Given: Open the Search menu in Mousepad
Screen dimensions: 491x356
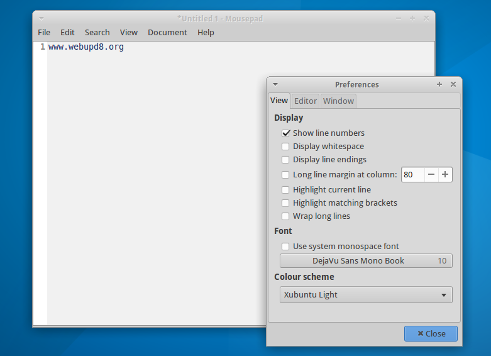Looking at the screenshot, I should point(97,32).
